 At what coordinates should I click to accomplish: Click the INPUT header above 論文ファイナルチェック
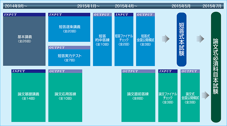(168, 71)
